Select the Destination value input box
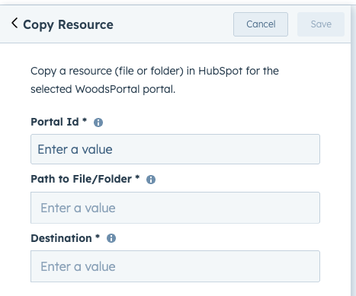 (x=175, y=266)
